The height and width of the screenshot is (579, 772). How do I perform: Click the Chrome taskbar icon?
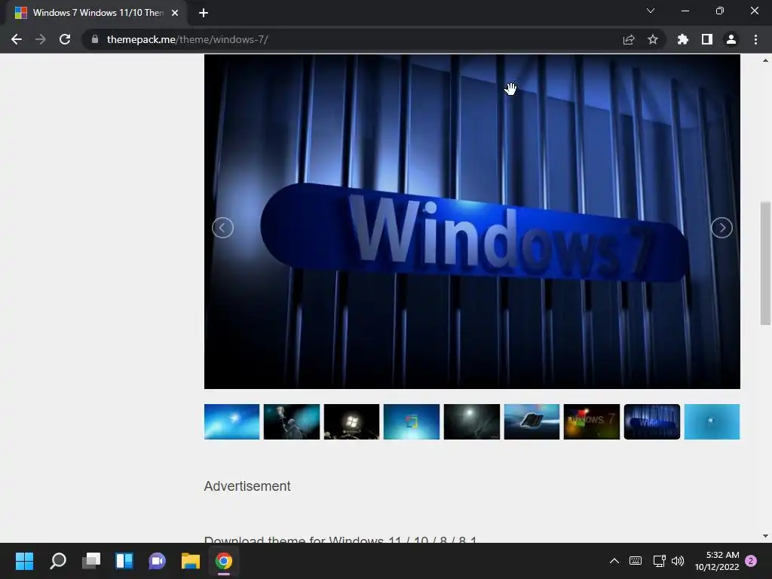[223, 561]
